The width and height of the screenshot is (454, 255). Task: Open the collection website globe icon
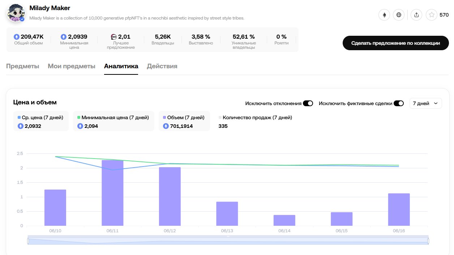399,15
